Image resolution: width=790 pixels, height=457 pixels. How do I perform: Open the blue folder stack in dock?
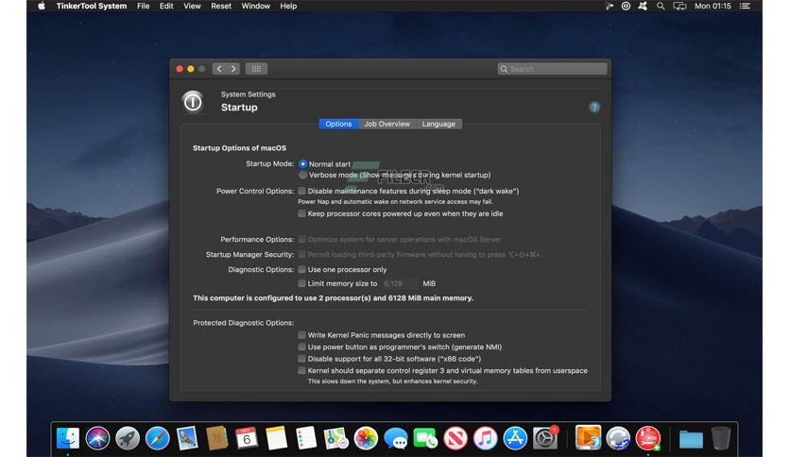[x=692, y=439]
